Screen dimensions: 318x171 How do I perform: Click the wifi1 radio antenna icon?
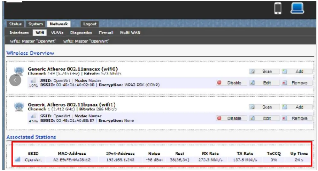(x=19, y=107)
